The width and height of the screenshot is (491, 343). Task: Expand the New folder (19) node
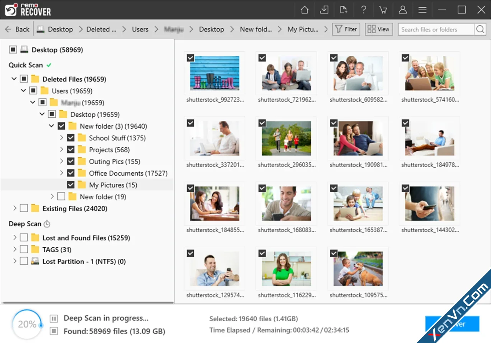tap(52, 197)
